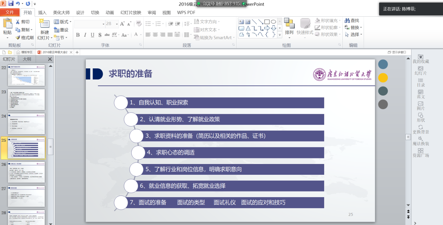Click the 我的收藏 favorites icon in sidebar
Image resolution: width=443 pixels, height=225 pixels.
click(x=420, y=57)
